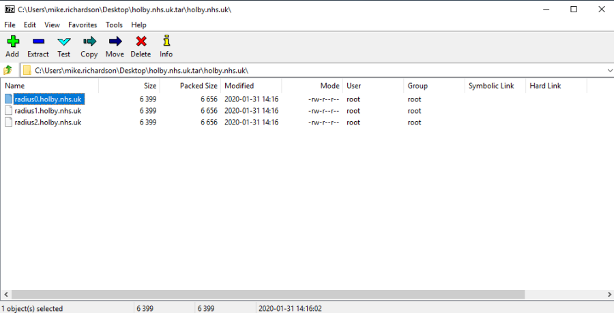Open the Tools menu
The image size is (614, 313).
pyautogui.click(x=114, y=24)
